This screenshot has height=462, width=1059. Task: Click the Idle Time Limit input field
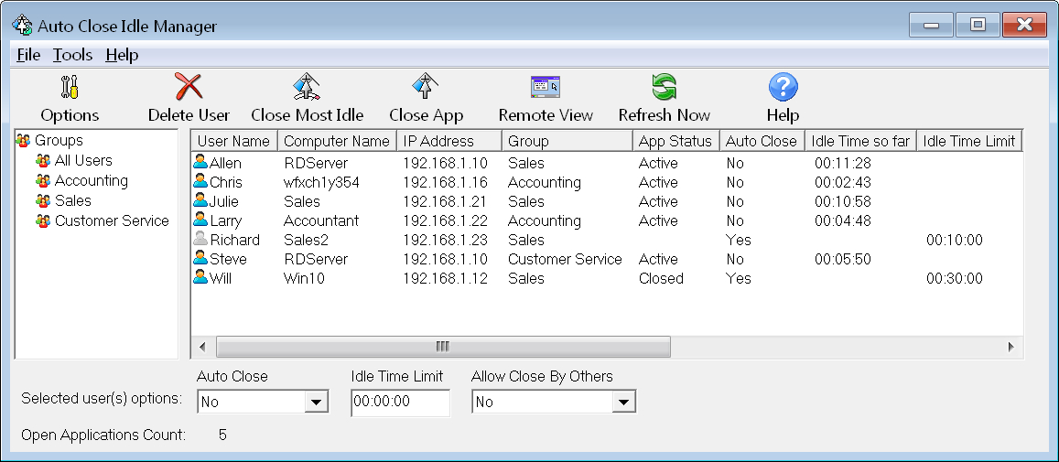(401, 402)
